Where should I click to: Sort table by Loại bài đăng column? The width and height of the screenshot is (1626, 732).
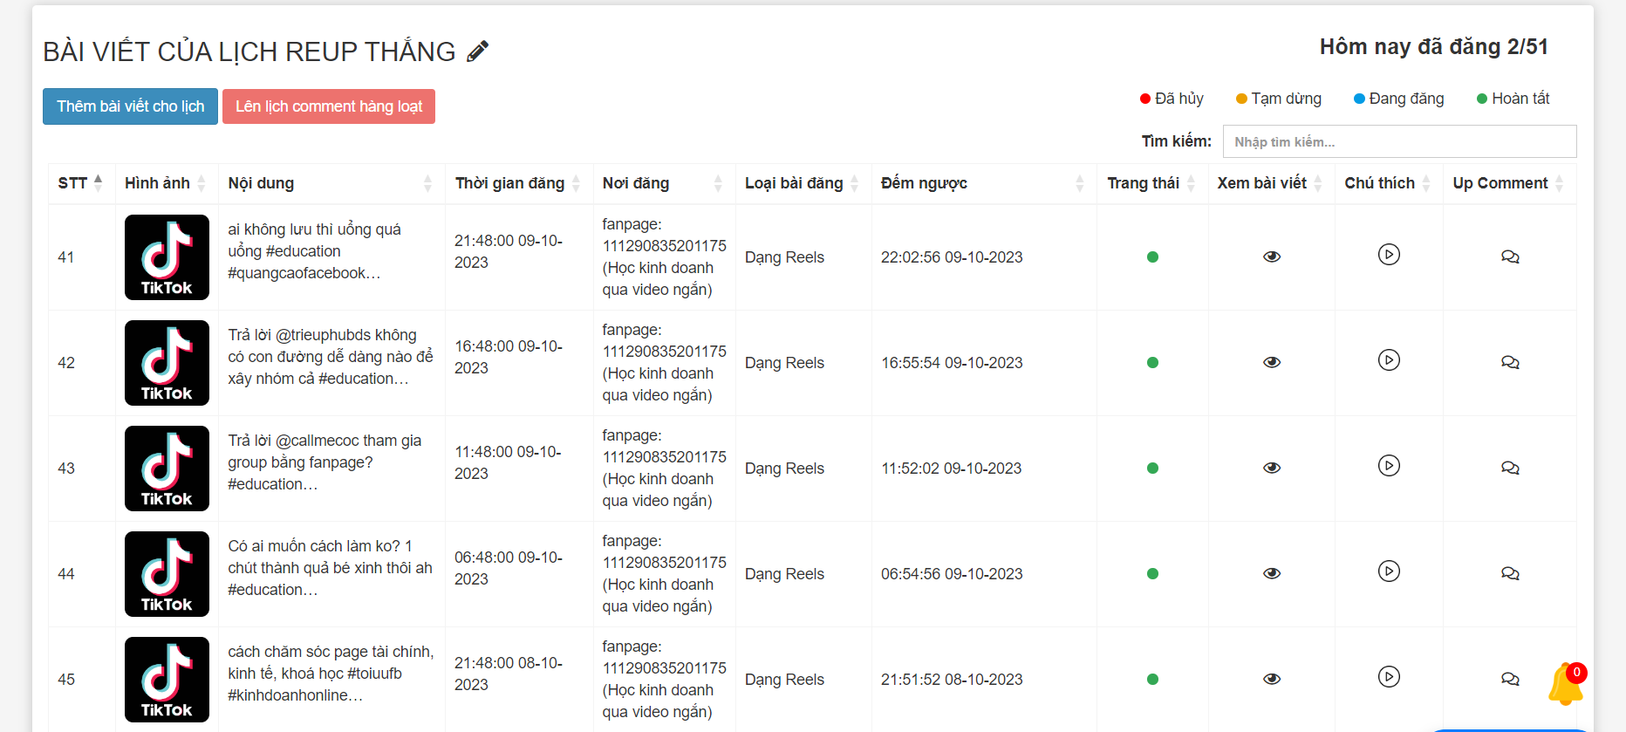click(x=803, y=183)
